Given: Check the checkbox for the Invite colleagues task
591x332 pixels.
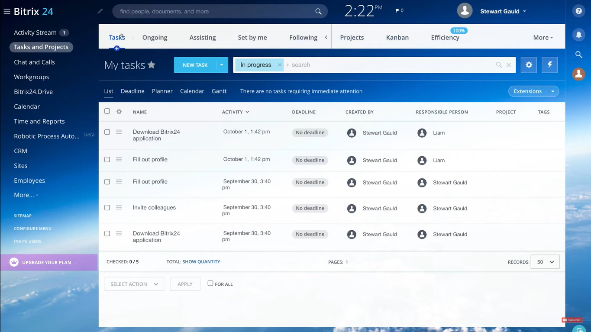Looking at the screenshot, I should (107, 208).
